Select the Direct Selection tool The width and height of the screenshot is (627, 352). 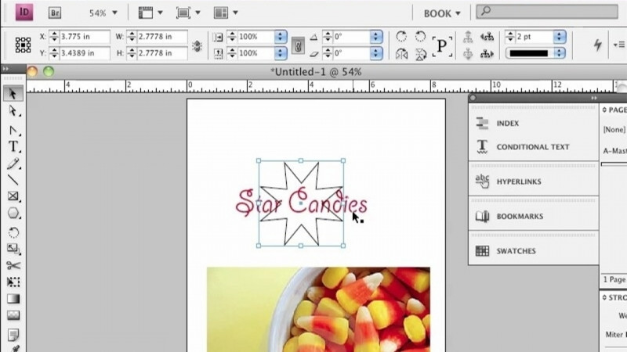point(13,111)
